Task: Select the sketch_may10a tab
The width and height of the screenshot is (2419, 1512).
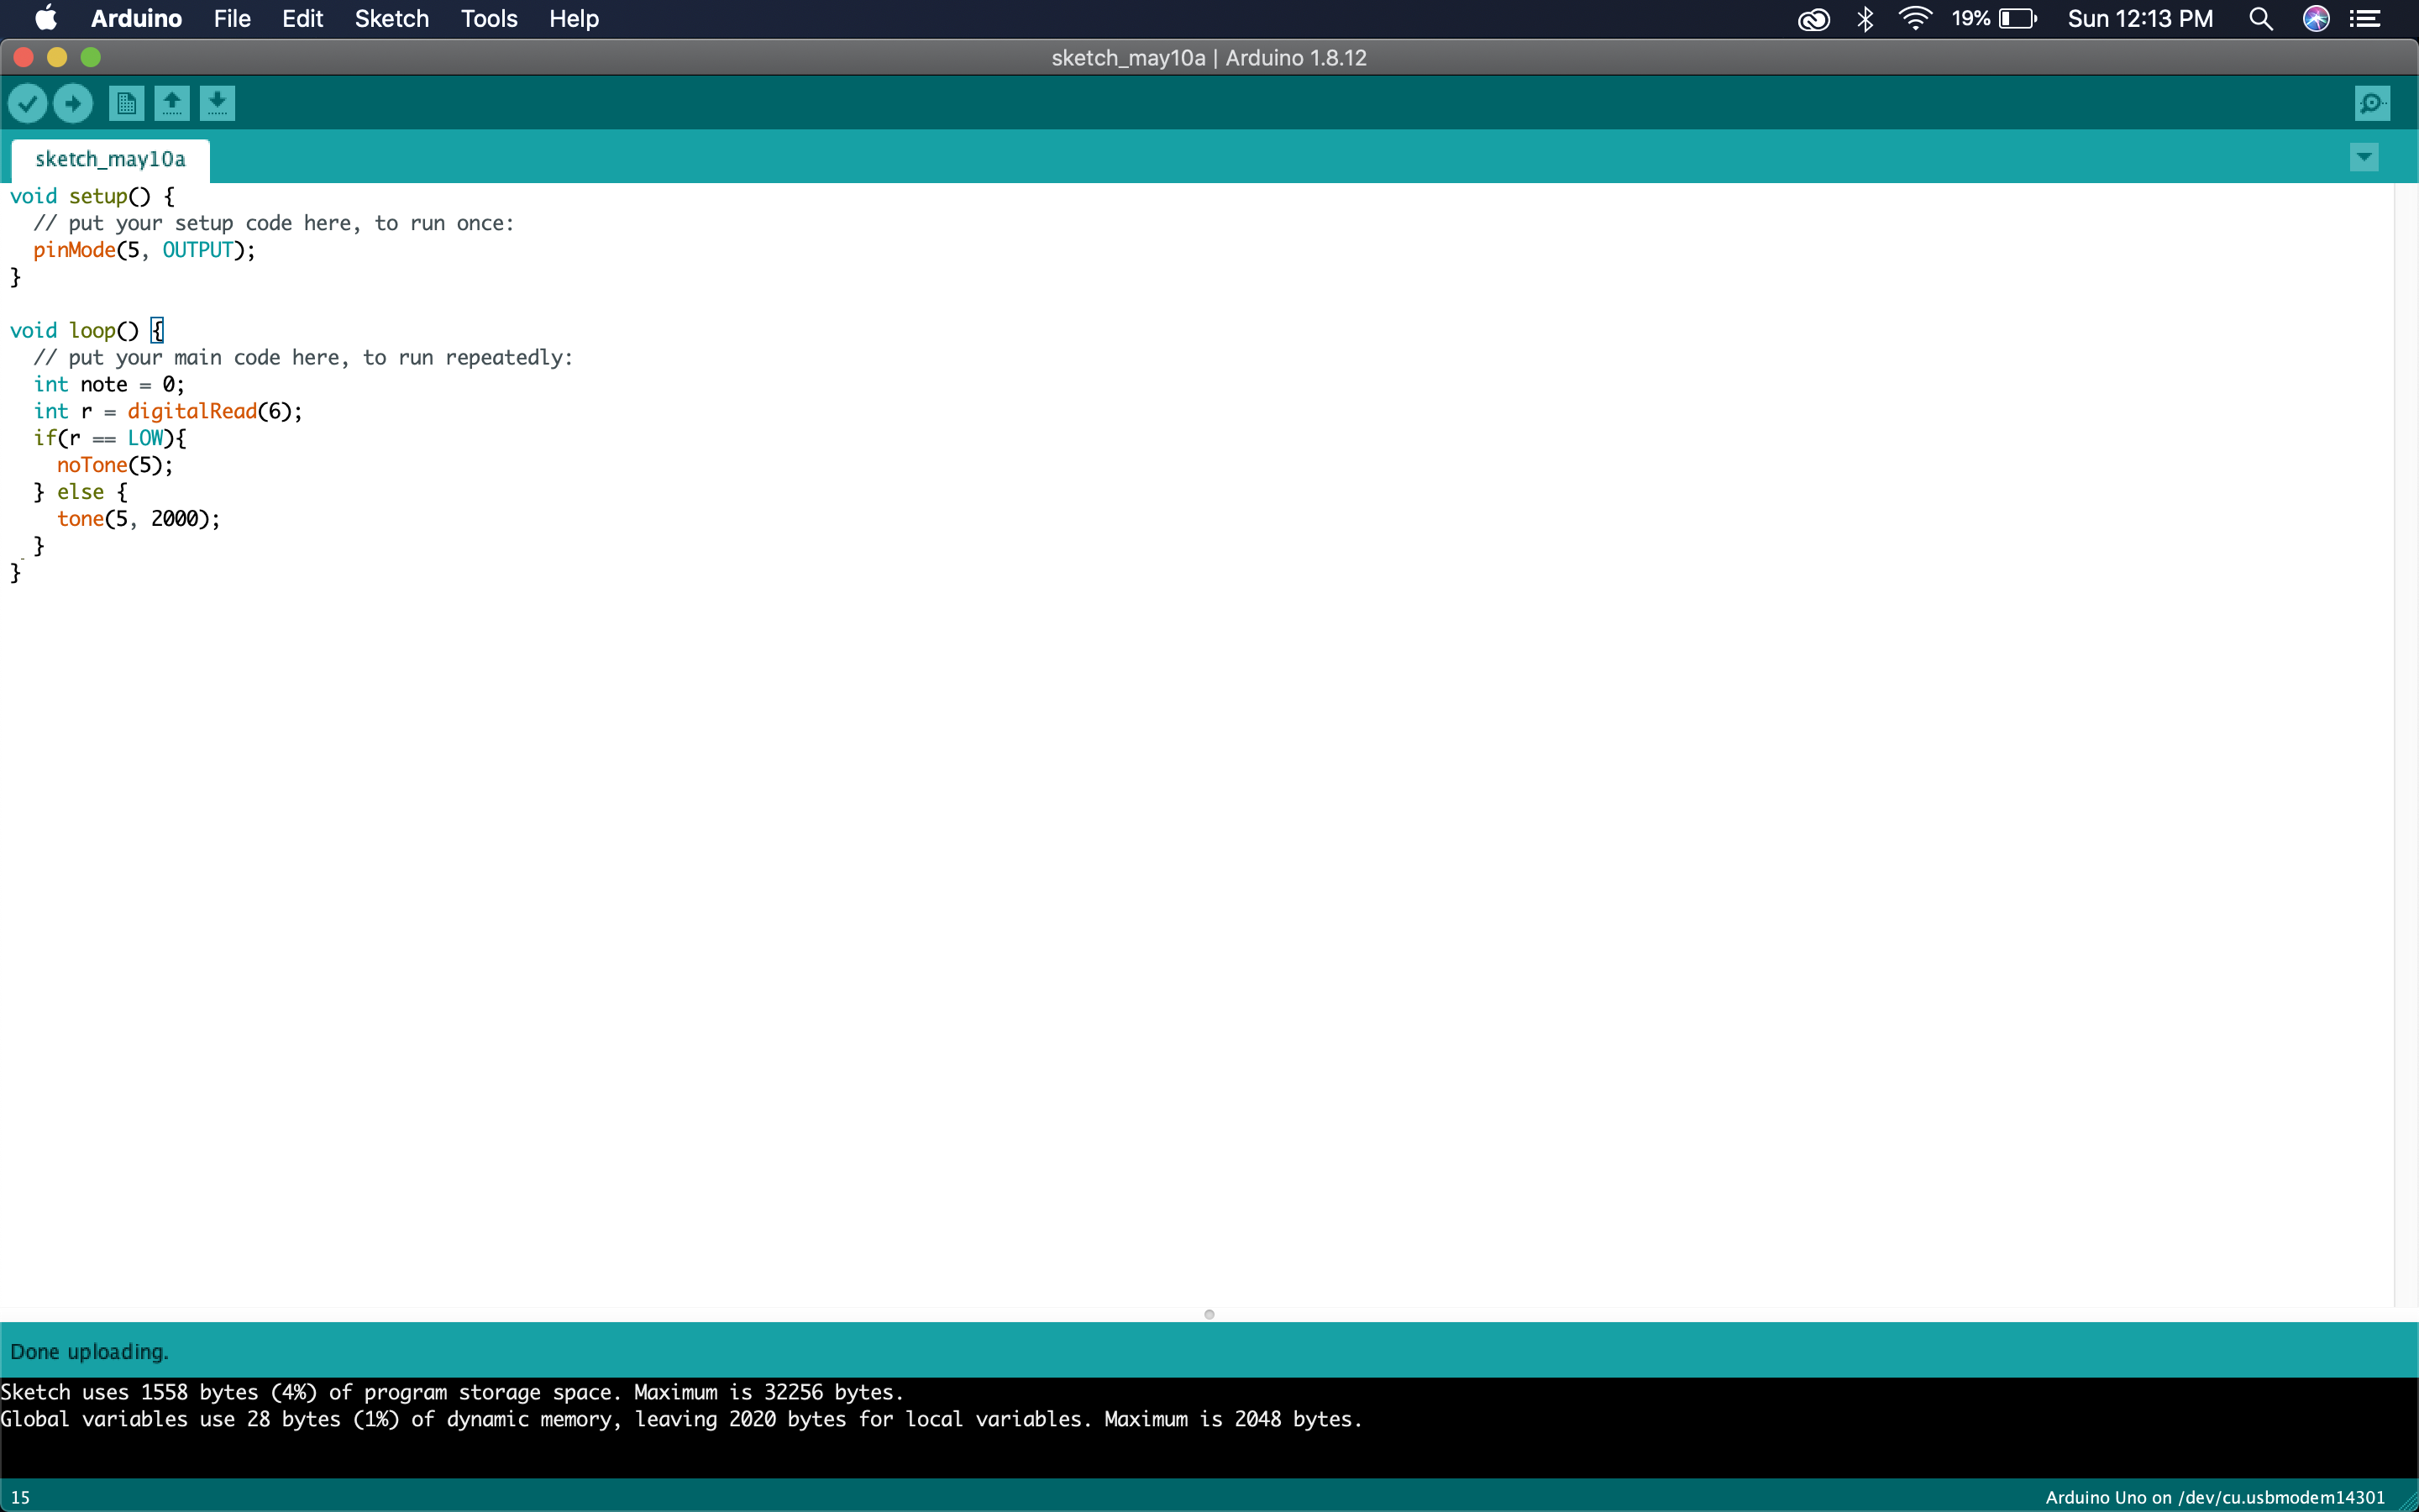Action: coord(110,158)
